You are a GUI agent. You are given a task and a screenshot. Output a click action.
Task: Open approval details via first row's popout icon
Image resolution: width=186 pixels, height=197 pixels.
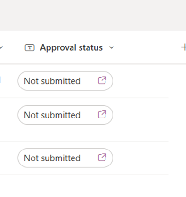click(x=102, y=80)
